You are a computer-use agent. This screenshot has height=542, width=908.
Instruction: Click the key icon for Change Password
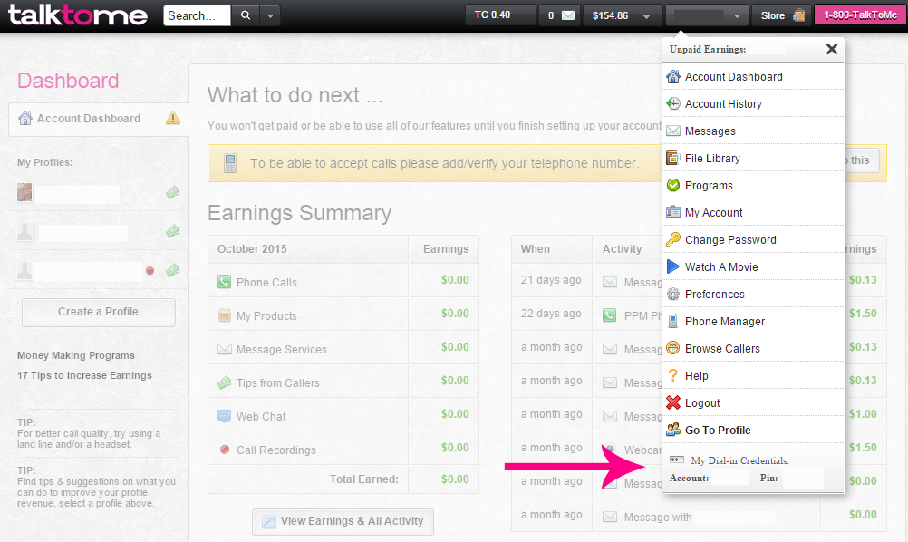[x=673, y=239]
